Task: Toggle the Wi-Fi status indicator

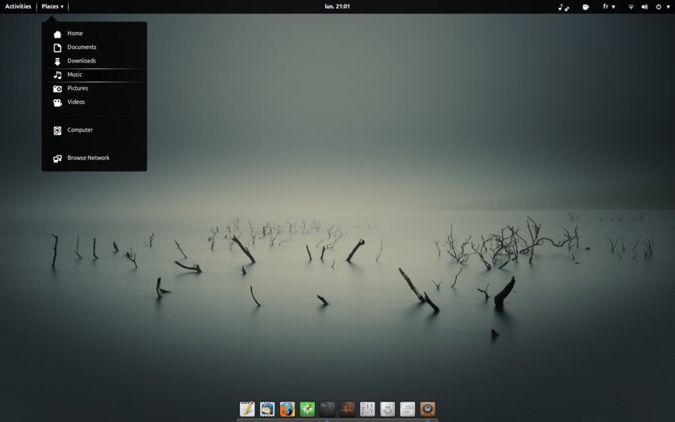Action: [x=631, y=7]
